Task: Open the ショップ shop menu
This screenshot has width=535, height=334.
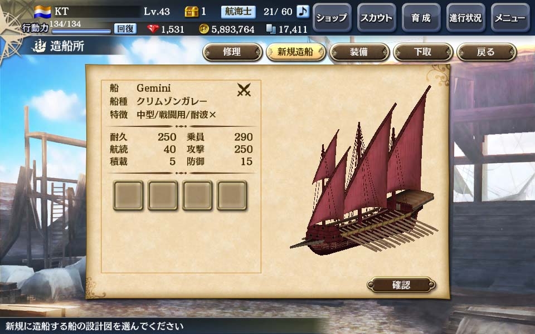Action: (332, 18)
